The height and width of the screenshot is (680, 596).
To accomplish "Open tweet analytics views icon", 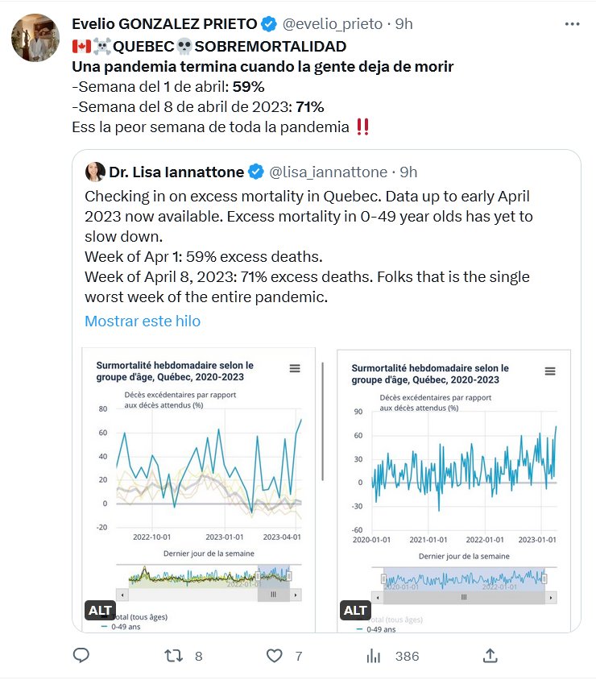I will point(373,656).
